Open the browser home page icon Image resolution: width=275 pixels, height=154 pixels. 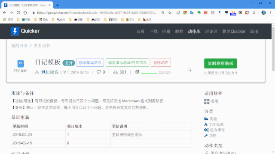coord(25,12)
